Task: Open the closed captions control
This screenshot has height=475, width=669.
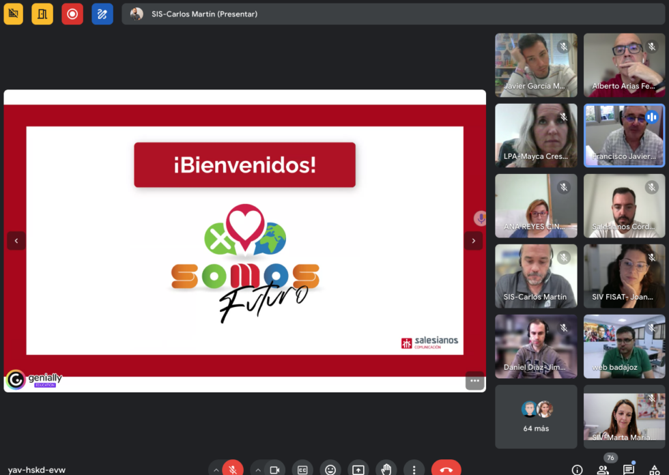Action: click(x=302, y=470)
